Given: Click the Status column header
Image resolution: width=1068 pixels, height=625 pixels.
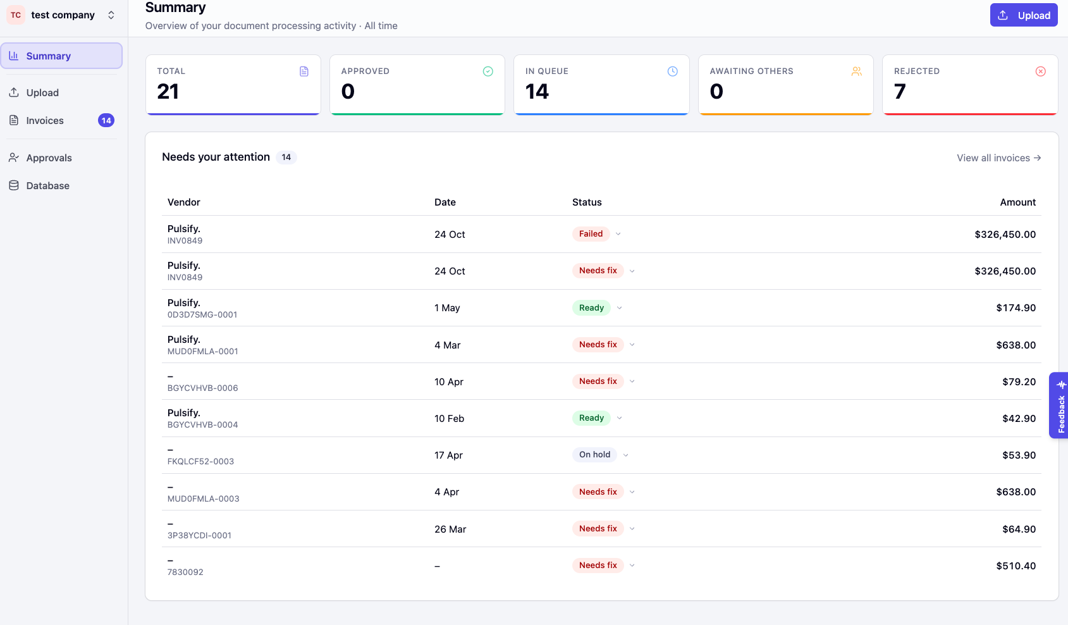Looking at the screenshot, I should (x=587, y=202).
